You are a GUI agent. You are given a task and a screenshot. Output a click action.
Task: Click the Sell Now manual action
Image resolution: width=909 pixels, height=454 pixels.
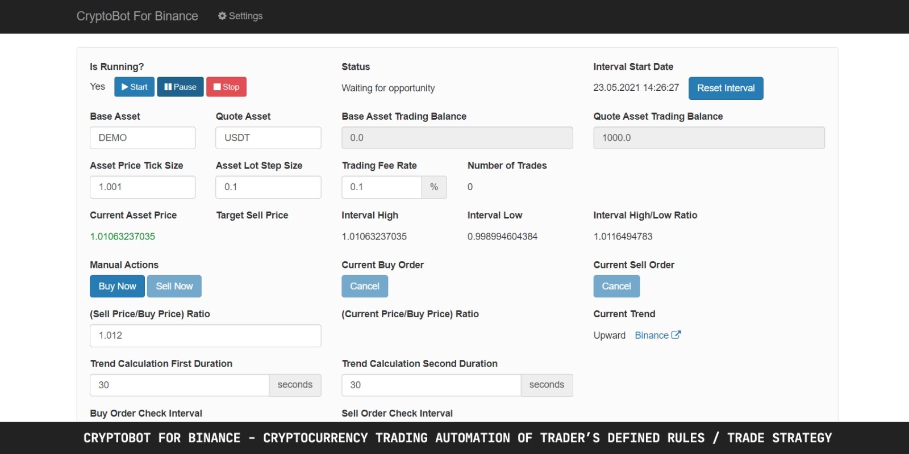pos(174,286)
